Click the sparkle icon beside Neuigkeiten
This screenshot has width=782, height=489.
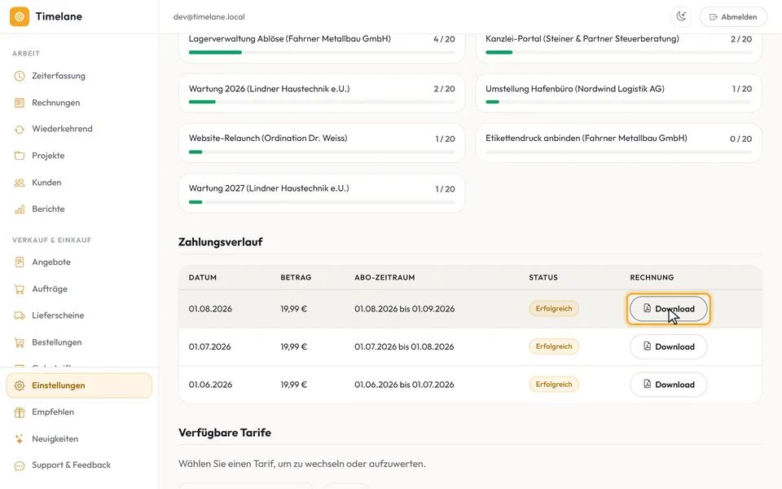tap(20, 439)
